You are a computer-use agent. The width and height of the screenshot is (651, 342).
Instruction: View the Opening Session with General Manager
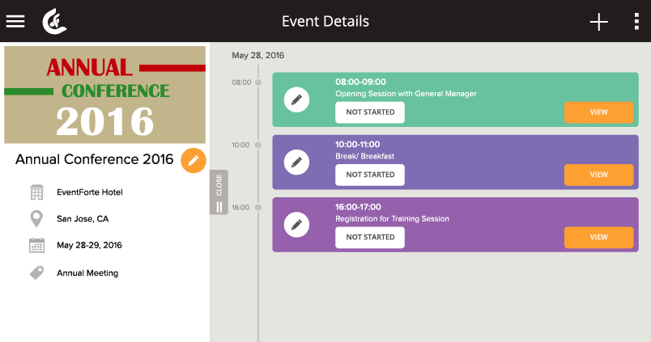(x=598, y=112)
